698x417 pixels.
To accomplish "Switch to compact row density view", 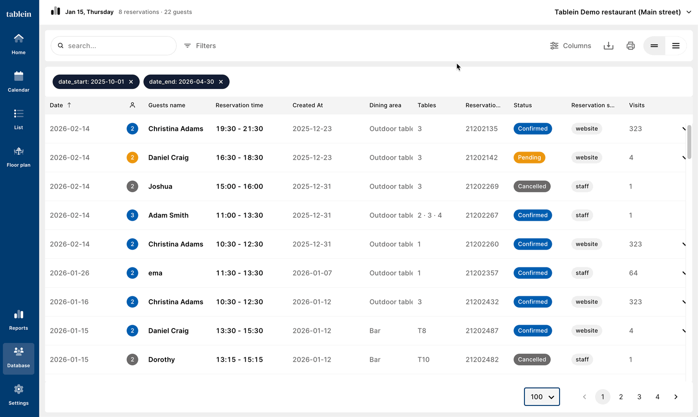I will (654, 45).
